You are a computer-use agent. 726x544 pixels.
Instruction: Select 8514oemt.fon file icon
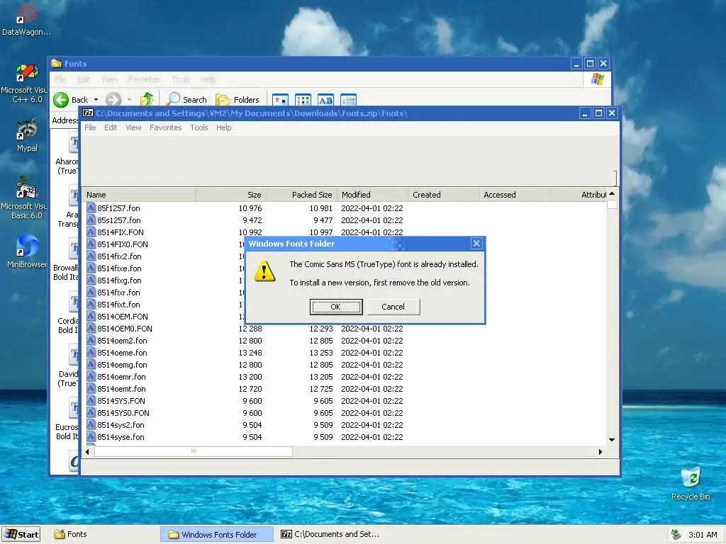tap(91, 389)
